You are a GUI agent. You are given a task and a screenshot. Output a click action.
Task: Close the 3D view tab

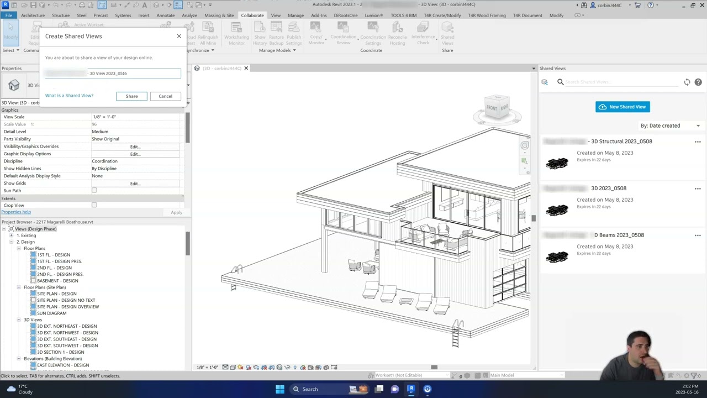[x=246, y=68]
